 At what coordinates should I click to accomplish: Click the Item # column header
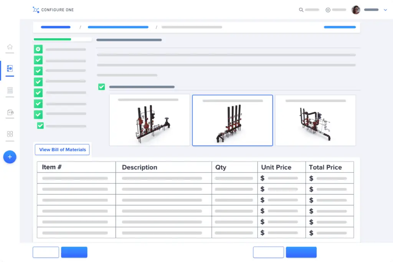76,167
